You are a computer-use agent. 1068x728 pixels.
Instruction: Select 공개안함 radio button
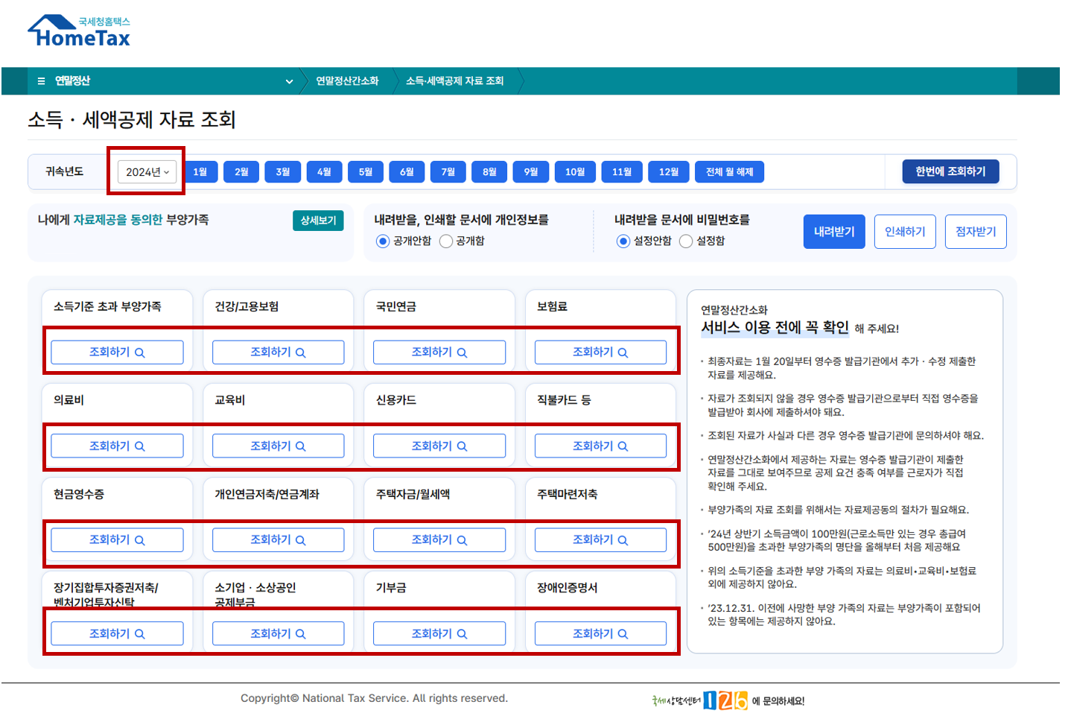383,241
